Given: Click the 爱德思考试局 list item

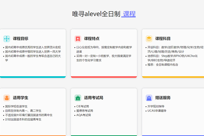Looking at the screenshot, I should tap(85, 111).
